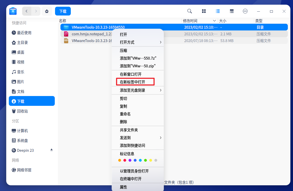Click the 53.8 MB size cell

pos(227,41)
